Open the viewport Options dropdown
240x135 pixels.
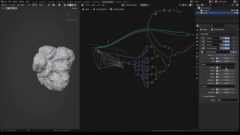click(75, 8)
